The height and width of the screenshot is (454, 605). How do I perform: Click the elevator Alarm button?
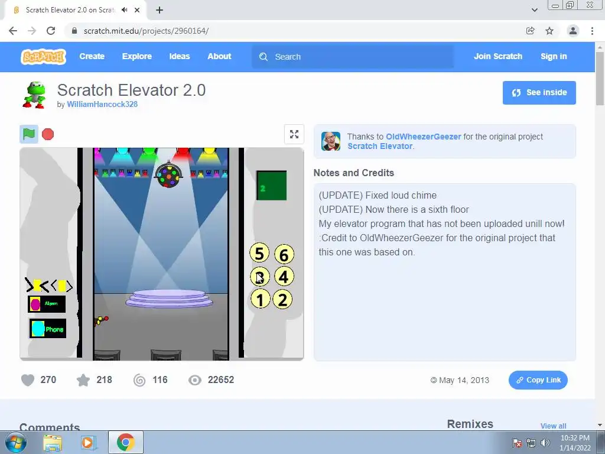point(47,304)
